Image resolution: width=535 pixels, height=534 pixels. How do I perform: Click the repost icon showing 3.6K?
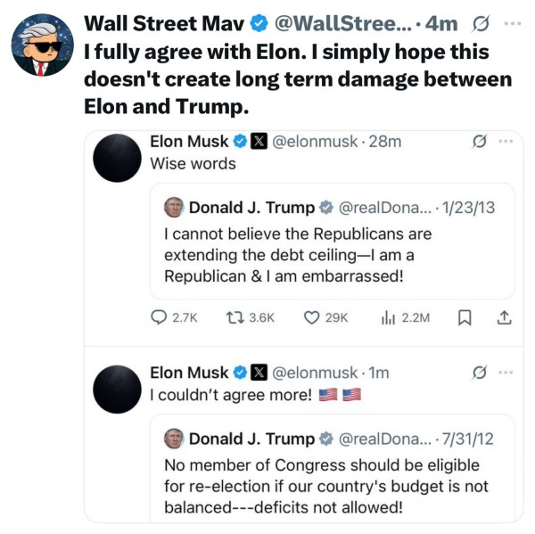[235, 316]
